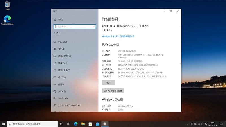Viewport: 226px width, 127px height.
Task: Open Task View on taskbar
Action: pos(68,124)
